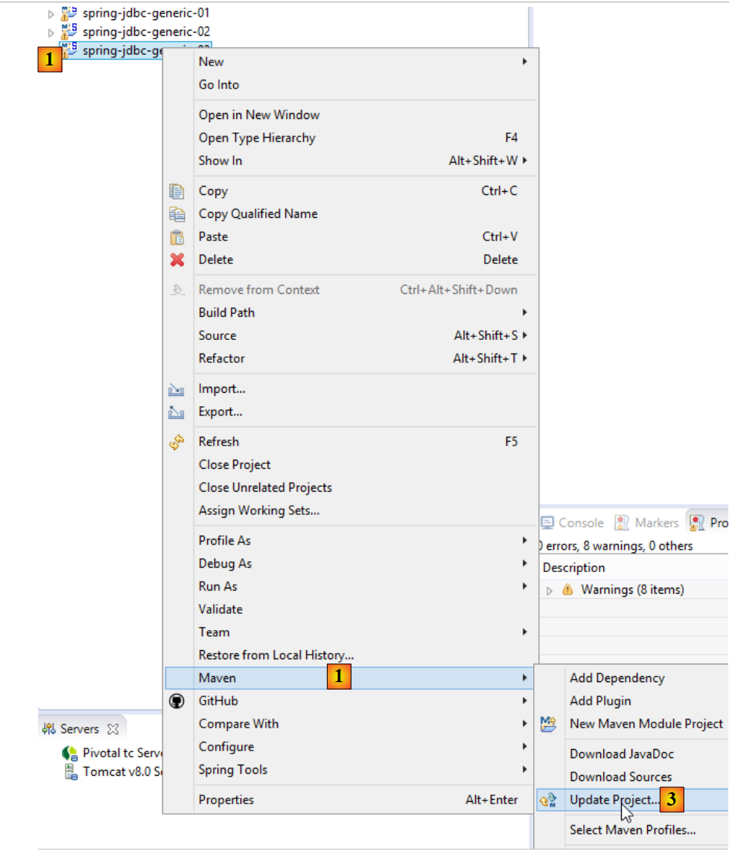Open the Build Path submenu
Viewport: 729px width, 854px height.
[226, 312]
